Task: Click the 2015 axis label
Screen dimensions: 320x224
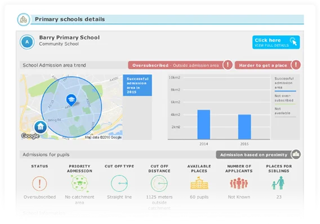Action: pos(245,144)
